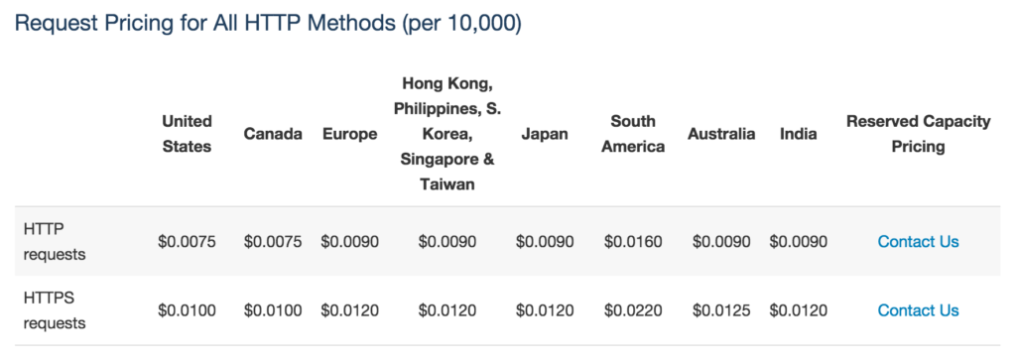Click Contact Us link for HTTPS requests
1016x363 pixels.
918,310
